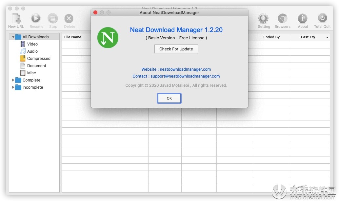Expand the Incomplete folder

pos(13,87)
